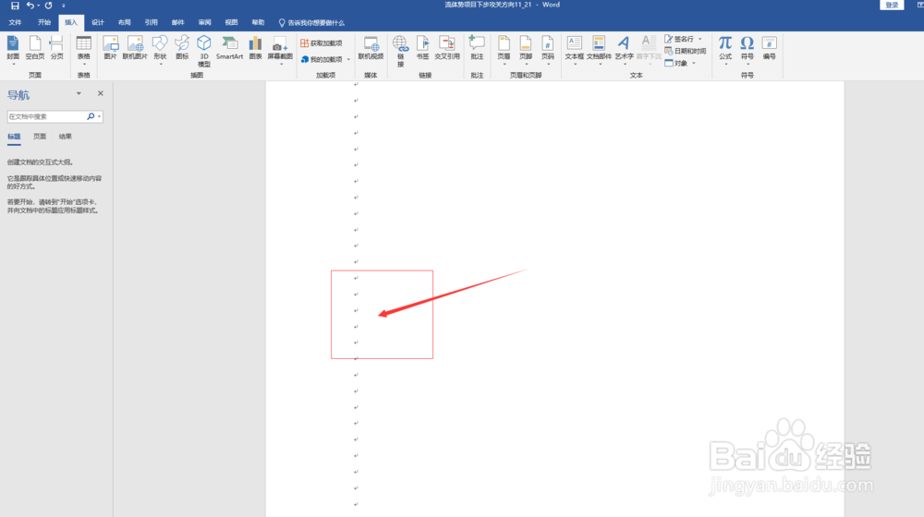
Task: Insert a cover page (封面)
Action: 13,48
